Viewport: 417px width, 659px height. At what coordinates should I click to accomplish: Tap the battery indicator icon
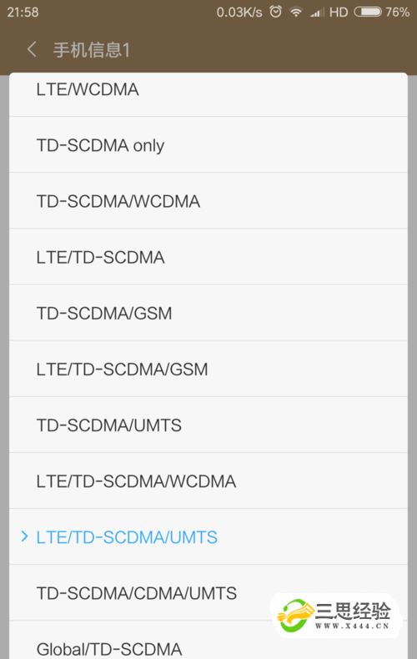coord(368,12)
